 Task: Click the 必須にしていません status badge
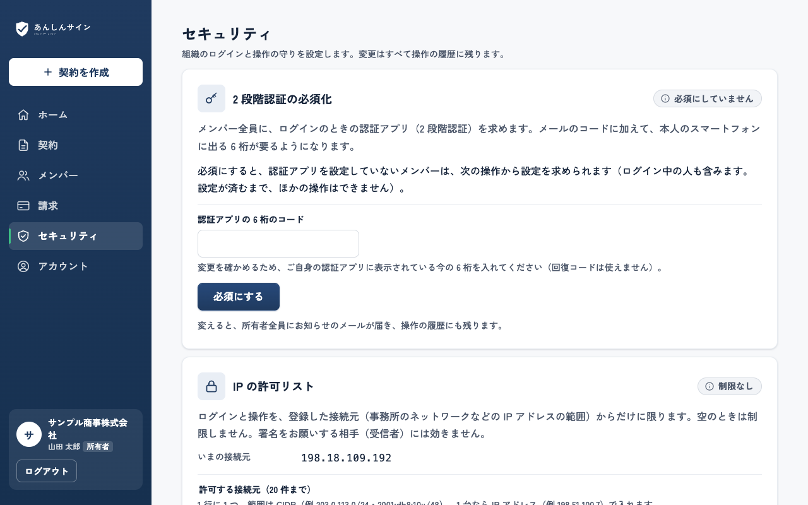[708, 98]
